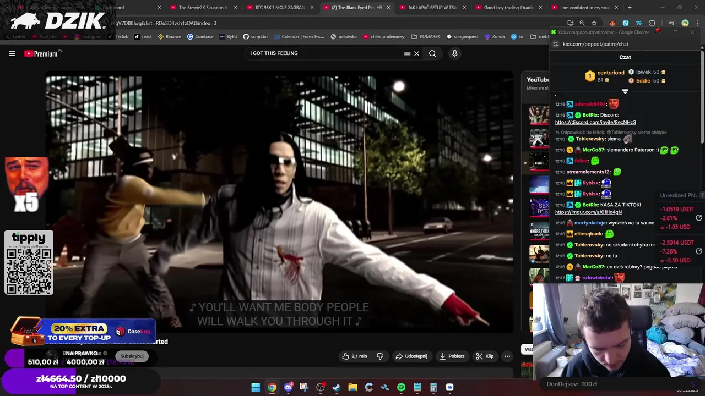
Task: Open more actions ellipsis under the video
Action: tap(507, 356)
